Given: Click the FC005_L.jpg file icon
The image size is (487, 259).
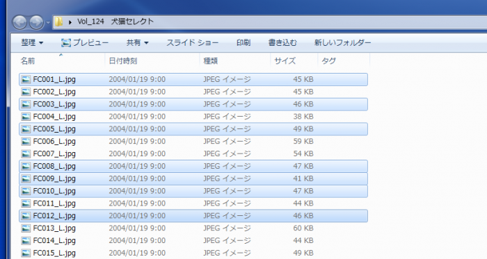Looking at the screenshot, I should (x=26, y=129).
